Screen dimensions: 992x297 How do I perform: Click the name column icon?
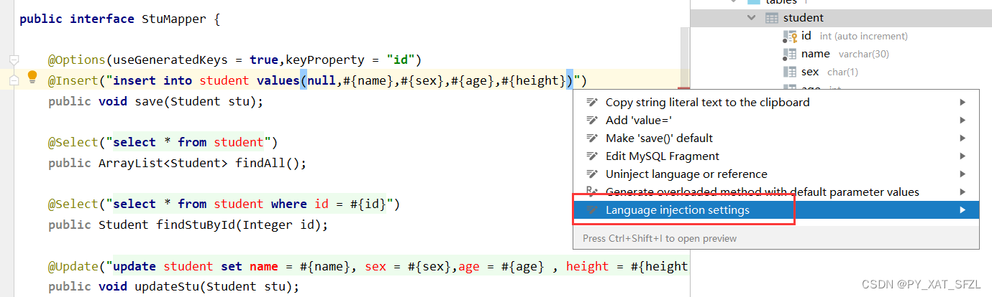pyautogui.click(x=789, y=54)
